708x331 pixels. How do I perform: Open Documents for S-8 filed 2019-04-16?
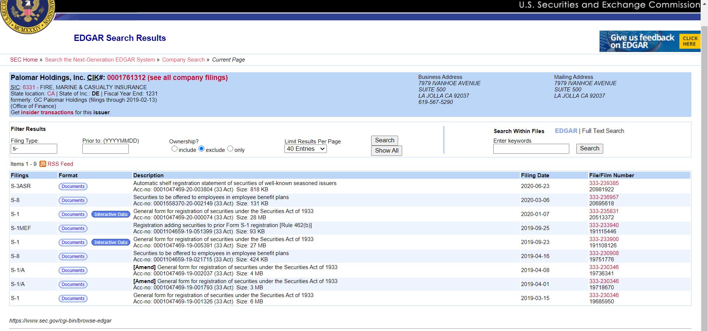(73, 257)
